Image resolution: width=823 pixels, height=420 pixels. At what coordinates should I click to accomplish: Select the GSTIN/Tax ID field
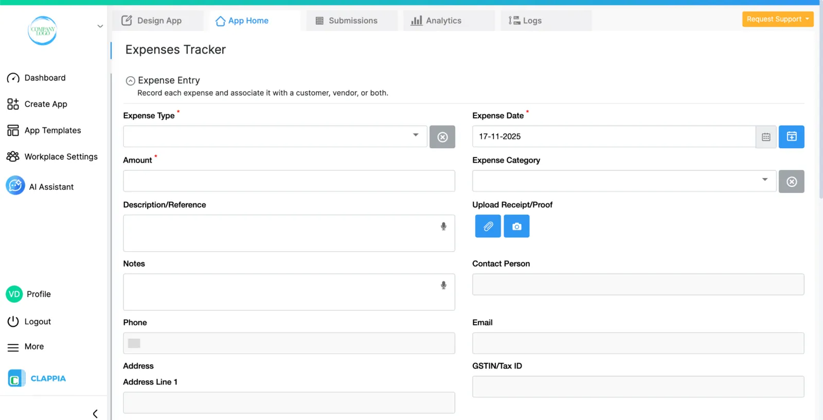click(638, 387)
